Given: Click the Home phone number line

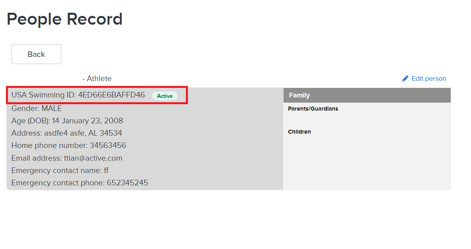Looking at the screenshot, I should 68,145.
